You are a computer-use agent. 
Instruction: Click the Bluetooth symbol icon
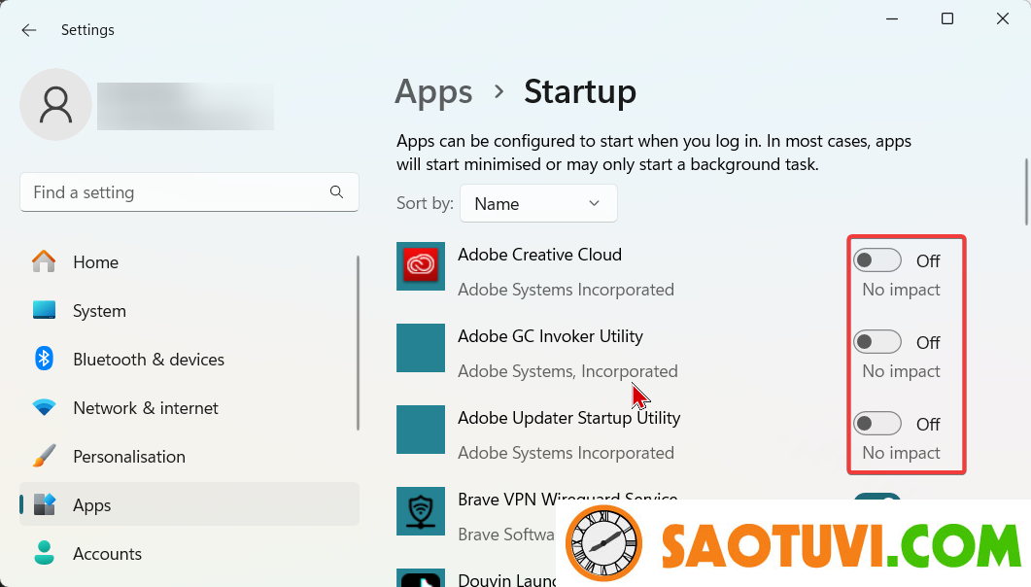click(44, 359)
